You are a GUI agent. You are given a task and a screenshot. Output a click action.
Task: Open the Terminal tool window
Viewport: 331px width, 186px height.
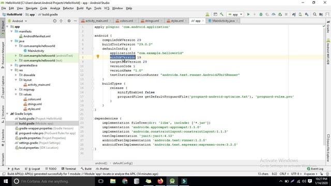[x=69, y=169]
